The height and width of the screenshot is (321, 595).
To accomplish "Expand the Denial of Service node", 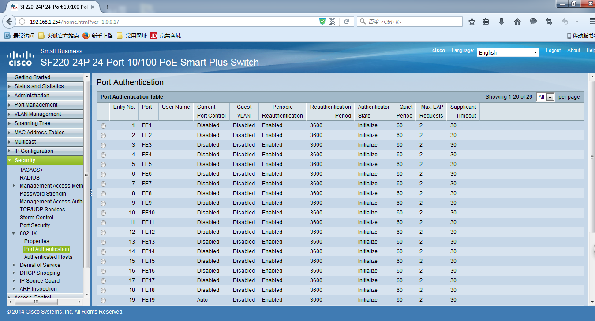I will coord(14,265).
